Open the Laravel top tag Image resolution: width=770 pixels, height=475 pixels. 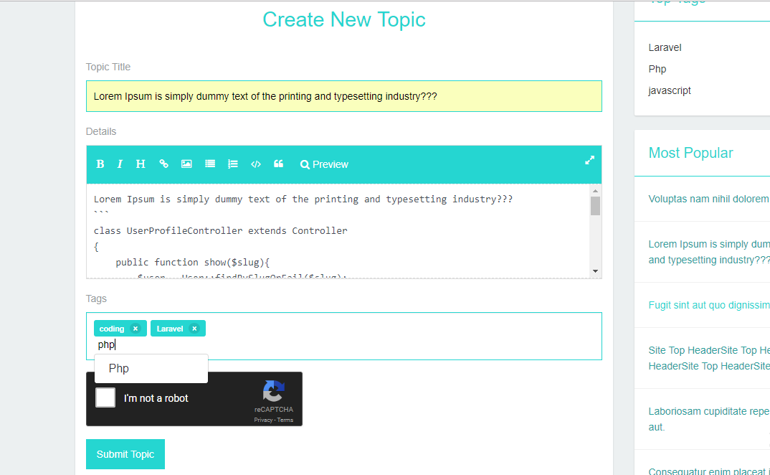[665, 47]
